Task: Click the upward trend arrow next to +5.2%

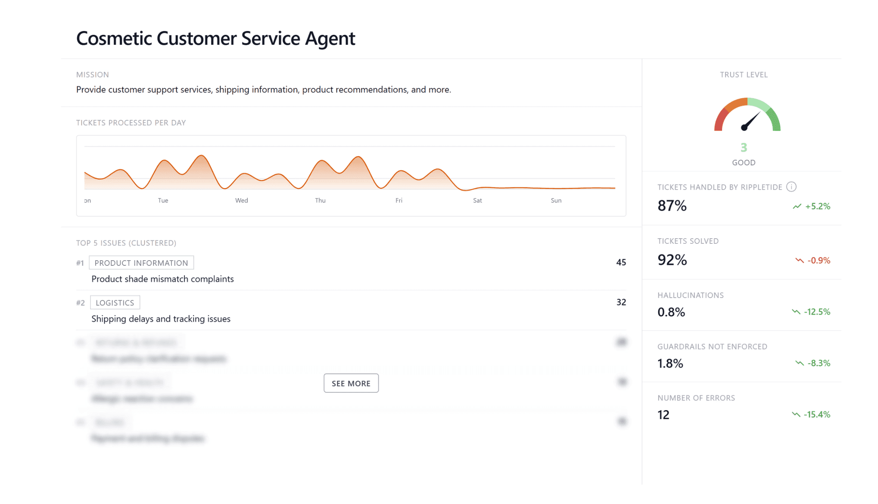Action: tap(797, 206)
